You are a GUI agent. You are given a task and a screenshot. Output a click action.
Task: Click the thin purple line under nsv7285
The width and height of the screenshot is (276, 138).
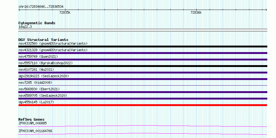tap(143, 86)
